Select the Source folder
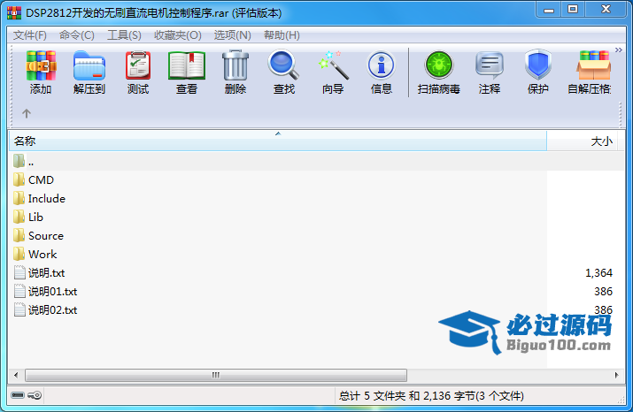The image size is (633, 412). 38,235
